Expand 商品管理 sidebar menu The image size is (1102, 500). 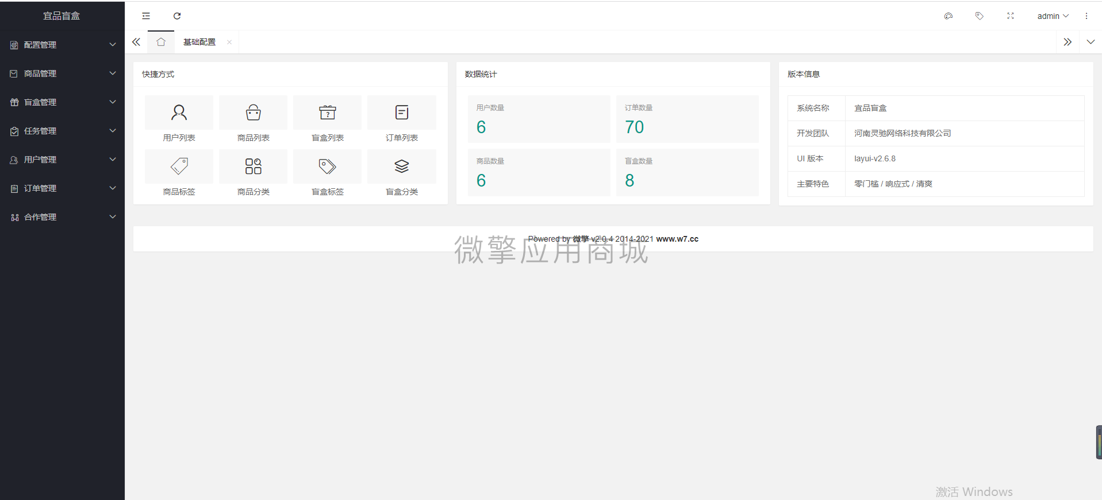pyautogui.click(x=62, y=73)
